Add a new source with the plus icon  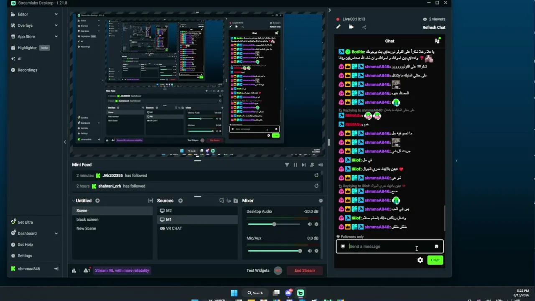(x=181, y=201)
